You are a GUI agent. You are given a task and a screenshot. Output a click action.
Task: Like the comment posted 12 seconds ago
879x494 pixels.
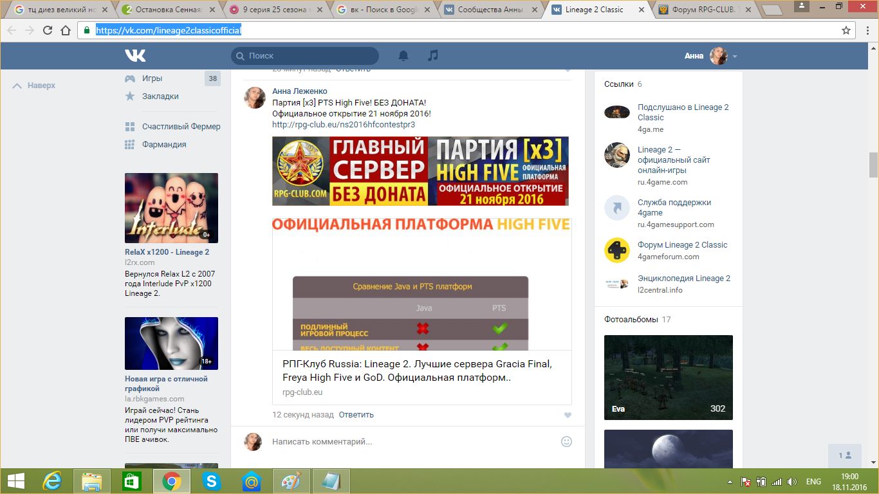tap(568, 416)
